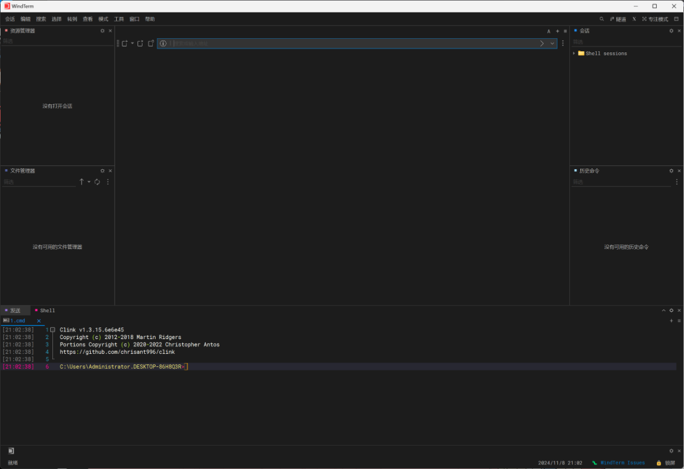Image resolution: width=684 pixels, height=469 pixels.
Task: Open 会话 panel settings gear
Action: pyautogui.click(x=671, y=31)
